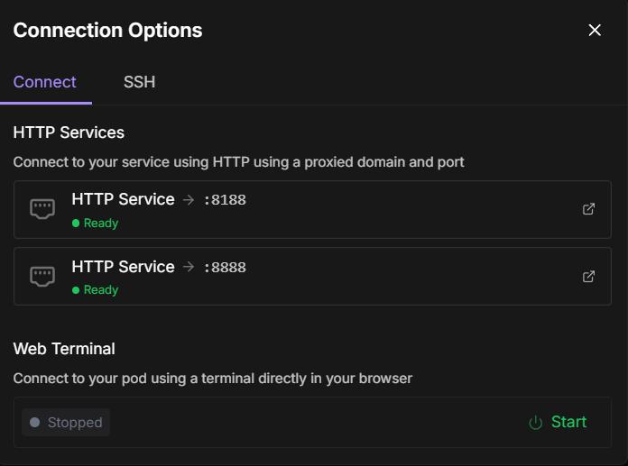Click the green Ready dot for port 8188
The height and width of the screenshot is (466, 628).
point(76,223)
